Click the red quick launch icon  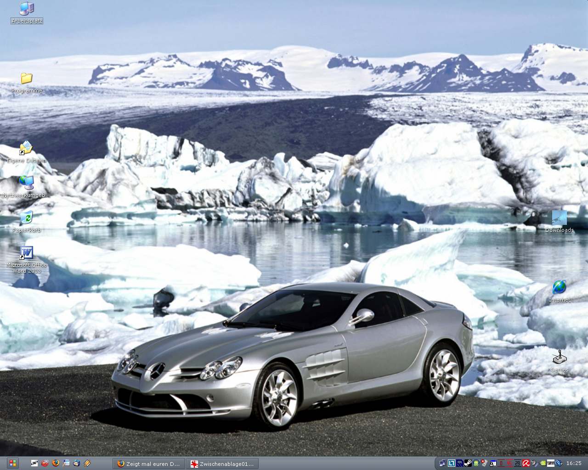coord(45,463)
